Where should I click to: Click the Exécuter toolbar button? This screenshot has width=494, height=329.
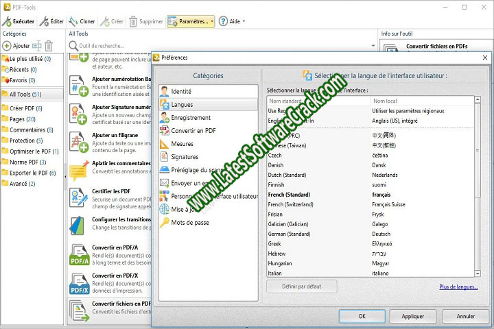pyautogui.click(x=19, y=21)
